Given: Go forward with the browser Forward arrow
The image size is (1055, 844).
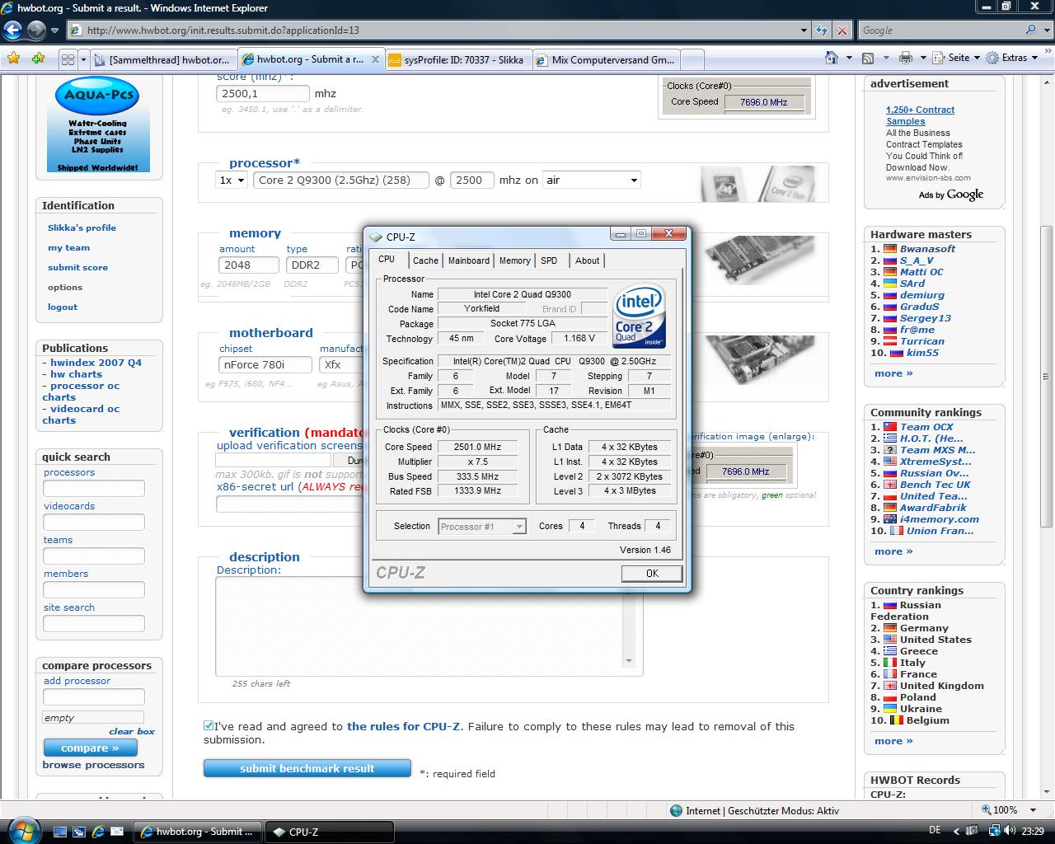Looking at the screenshot, I should pos(36,30).
